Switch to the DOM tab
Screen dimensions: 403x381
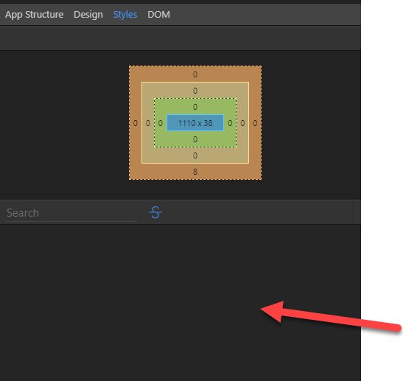point(158,15)
